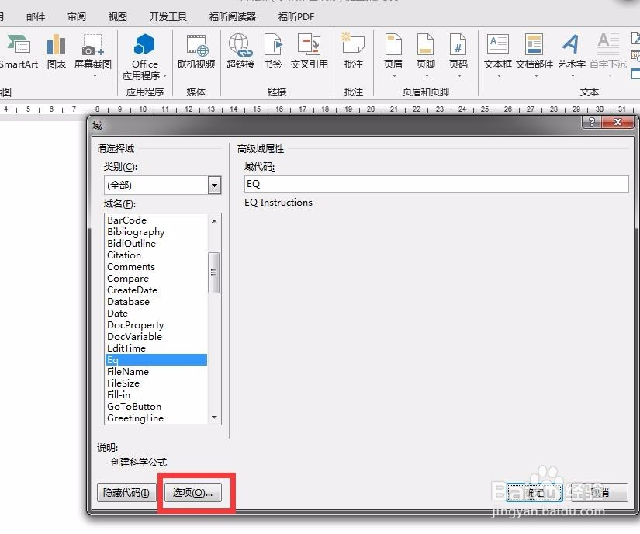
Task: Expand the Office 应用程序 dropdown arrow
Action: coord(165,76)
